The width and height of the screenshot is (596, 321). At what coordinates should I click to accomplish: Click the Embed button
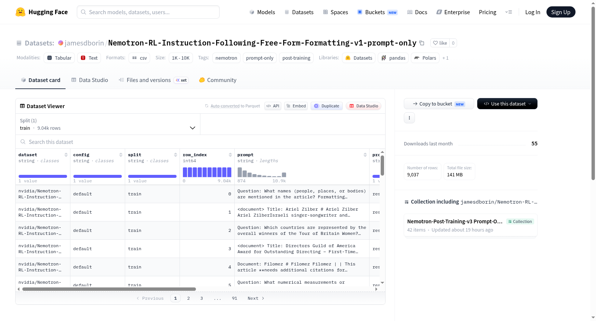click(x=296, y=106)
